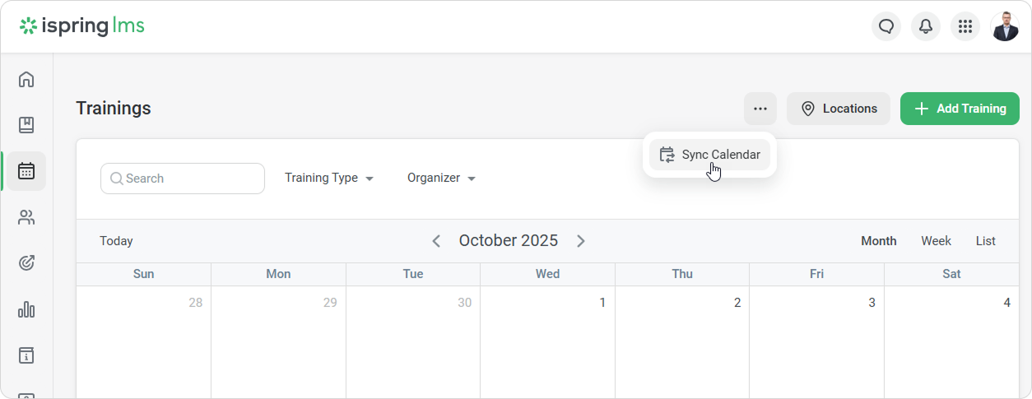Open the target goals sidebar icon
This screenshot has height=399, width=1032.
point(26,263)
